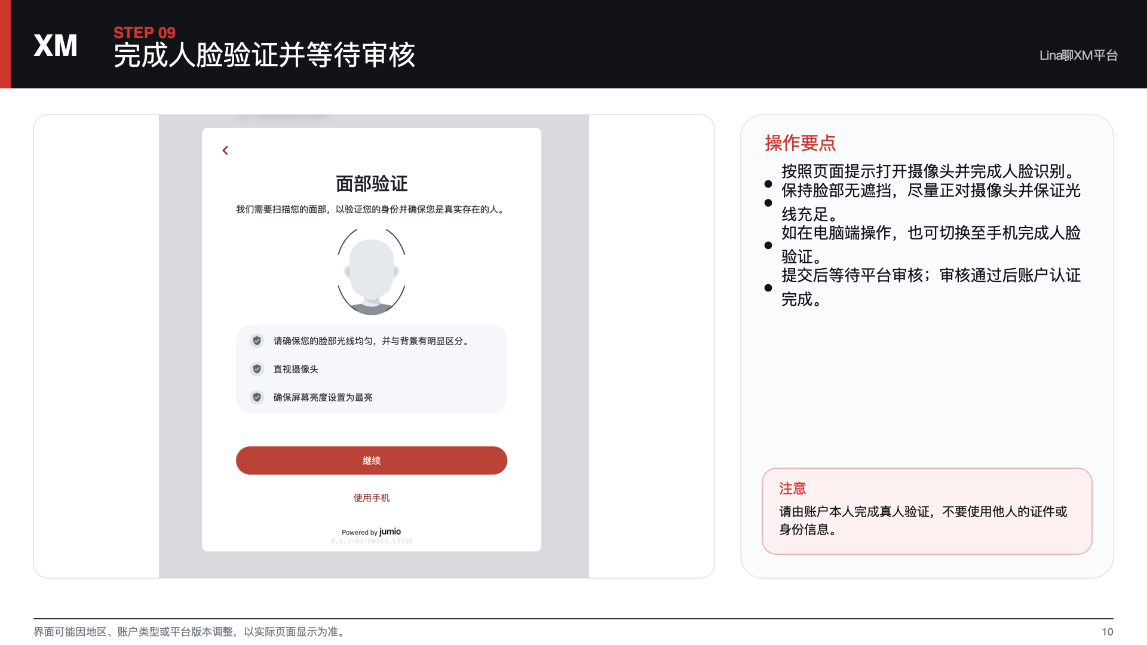Click the face silhouette illustration
This screenshot has width=1147, height=645.
pyautogui.click(x=372, y=272)
